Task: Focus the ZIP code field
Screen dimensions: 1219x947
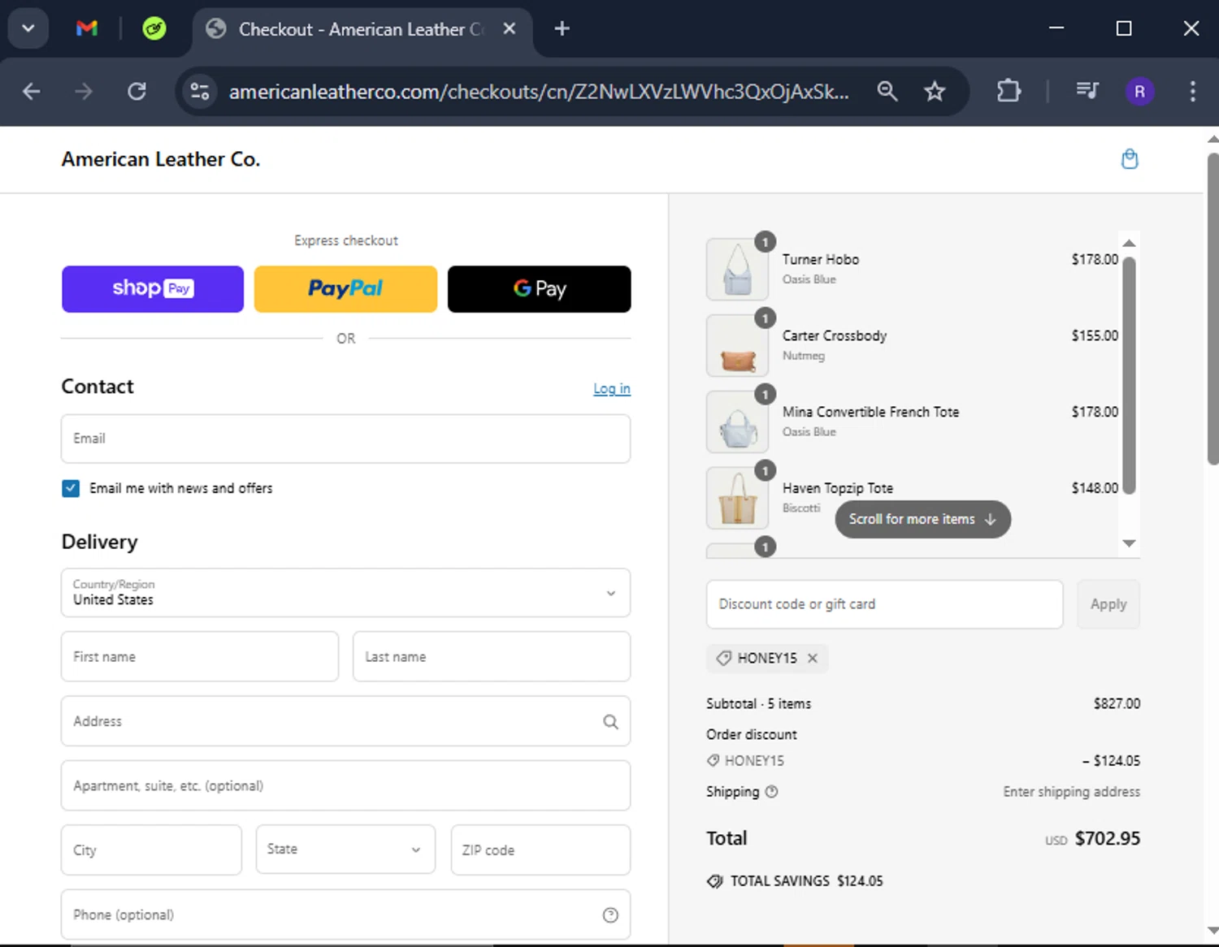Action: coord(540,850)
